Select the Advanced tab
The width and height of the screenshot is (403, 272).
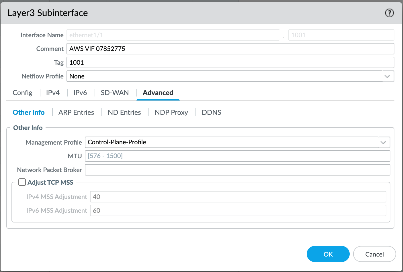[158, 93]
